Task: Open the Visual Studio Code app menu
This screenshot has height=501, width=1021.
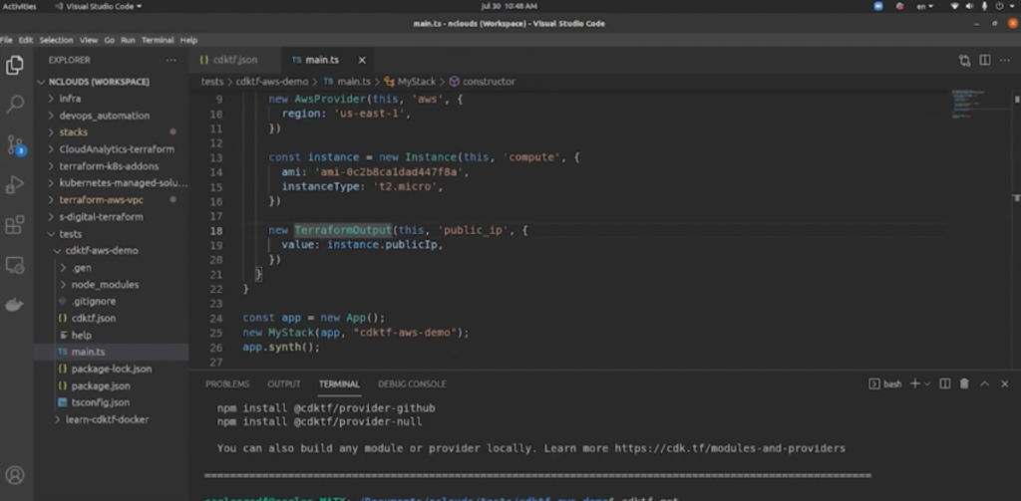Action: tap(99, 7)
